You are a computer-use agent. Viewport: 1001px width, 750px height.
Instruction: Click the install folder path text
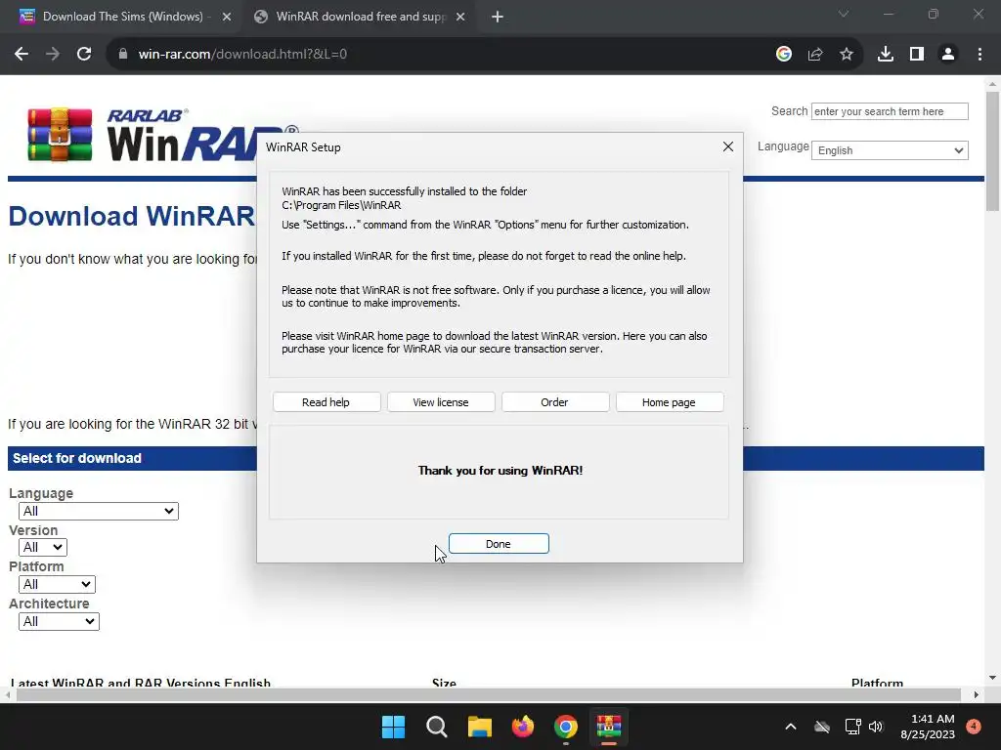[x=341, y=205]
